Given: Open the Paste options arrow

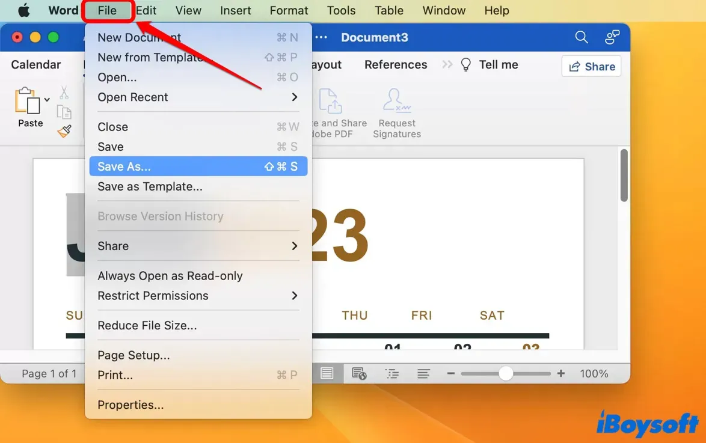Looking at the screenshot, I should 47,100.
